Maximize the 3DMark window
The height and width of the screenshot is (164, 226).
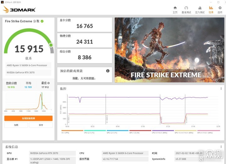coord(218,2)
